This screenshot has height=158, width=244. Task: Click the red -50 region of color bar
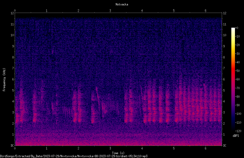(x=233, y=71)
